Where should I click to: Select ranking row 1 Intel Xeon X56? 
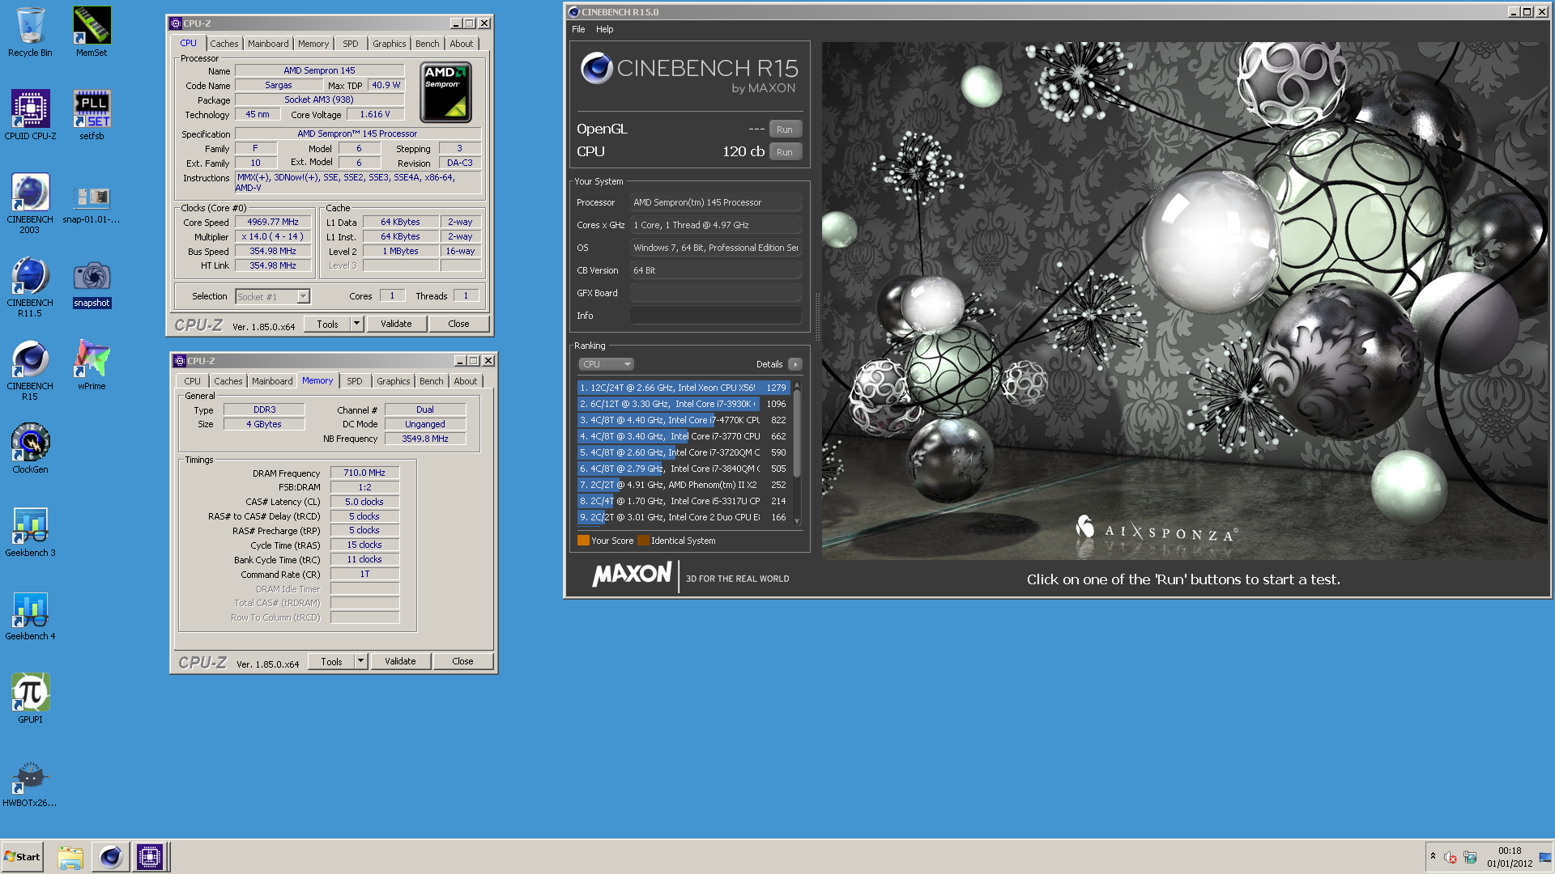(684, 388)
